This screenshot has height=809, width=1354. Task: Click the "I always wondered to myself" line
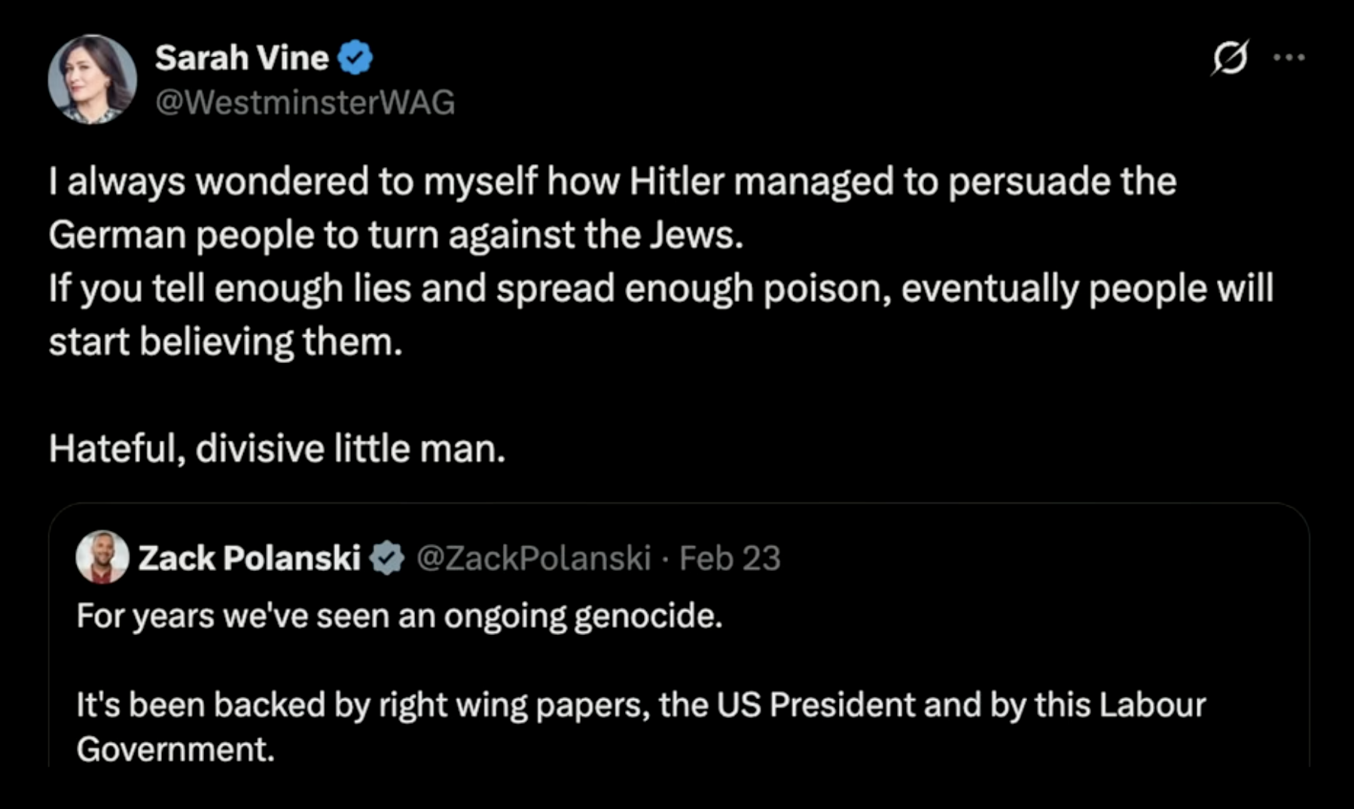pos(611,182)
